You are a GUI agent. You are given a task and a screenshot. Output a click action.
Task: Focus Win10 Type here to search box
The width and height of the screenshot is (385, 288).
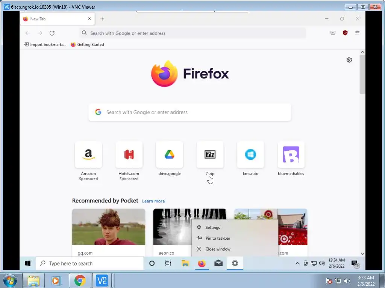90,263
